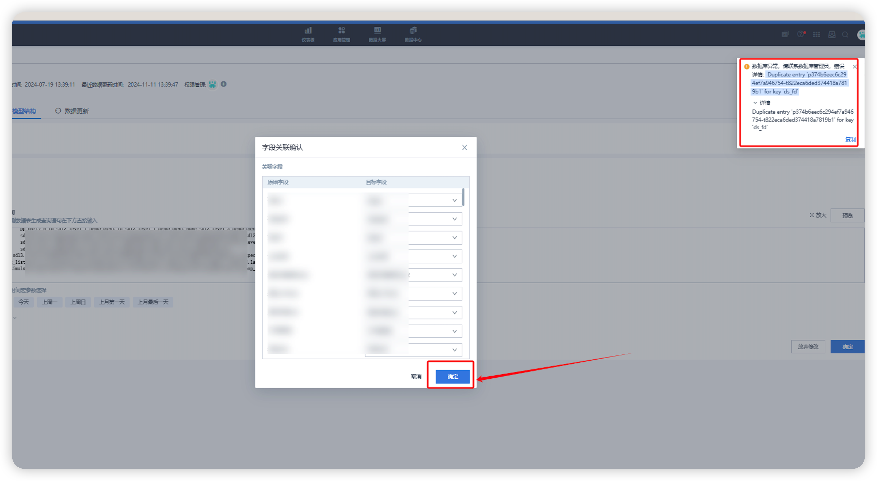Click 复制 to copy error details
877x481 pixels.
pyautogui.click(x=850, y=139)
